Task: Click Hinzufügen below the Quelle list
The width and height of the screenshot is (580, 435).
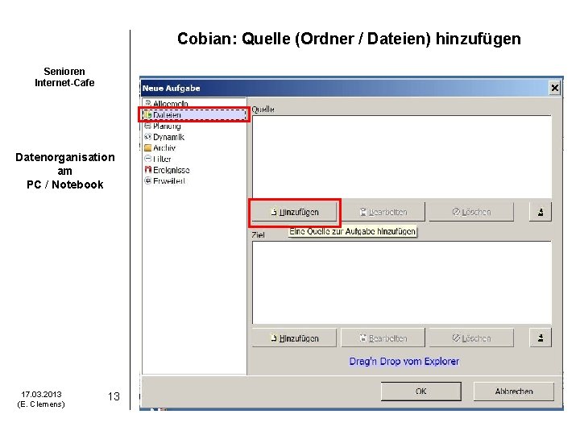Action: pos(295,213)
